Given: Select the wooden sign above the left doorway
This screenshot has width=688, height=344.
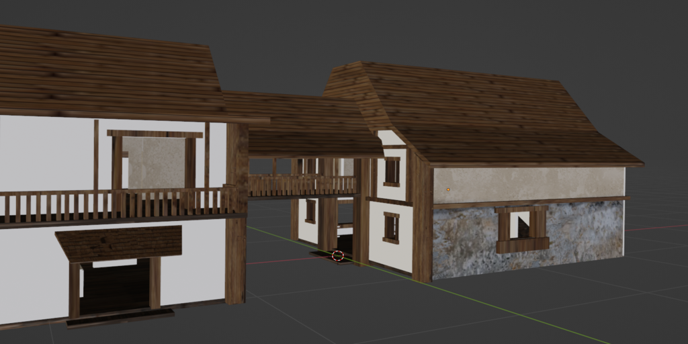Looking at the screenshot, I should (119, 243).
